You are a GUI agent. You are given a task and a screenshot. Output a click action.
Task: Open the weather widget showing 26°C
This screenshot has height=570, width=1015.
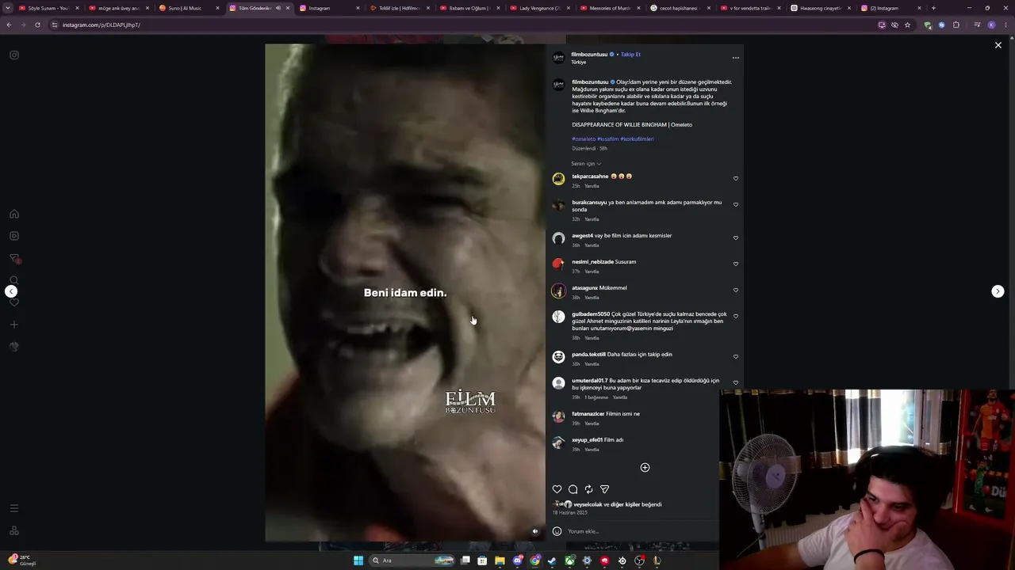(x=22, y=560)
